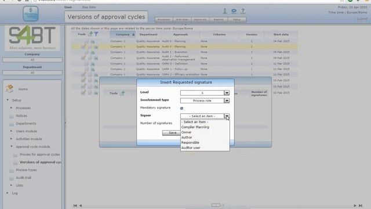Click the Departments folder icon in sidebar

click(x=12, y=124)
